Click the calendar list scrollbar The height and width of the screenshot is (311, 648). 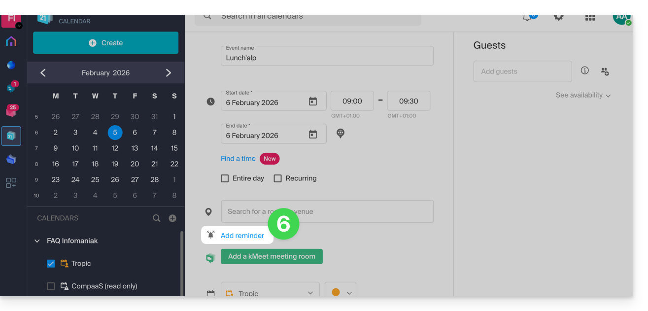click(182, 264)
